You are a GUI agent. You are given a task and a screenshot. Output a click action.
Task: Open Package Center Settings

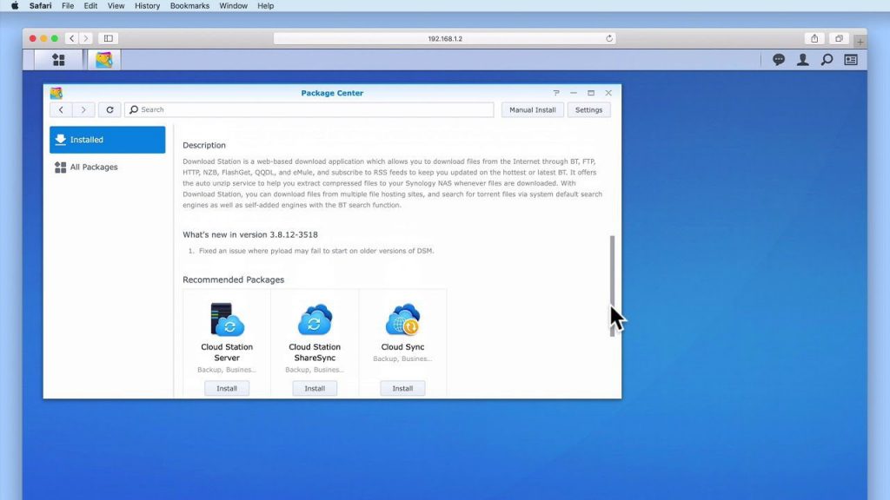tap(588, 110)
